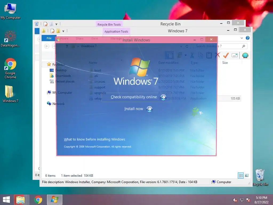The image size is (273, 205).
Task: Click the file description status text
Action: point(114,182)
